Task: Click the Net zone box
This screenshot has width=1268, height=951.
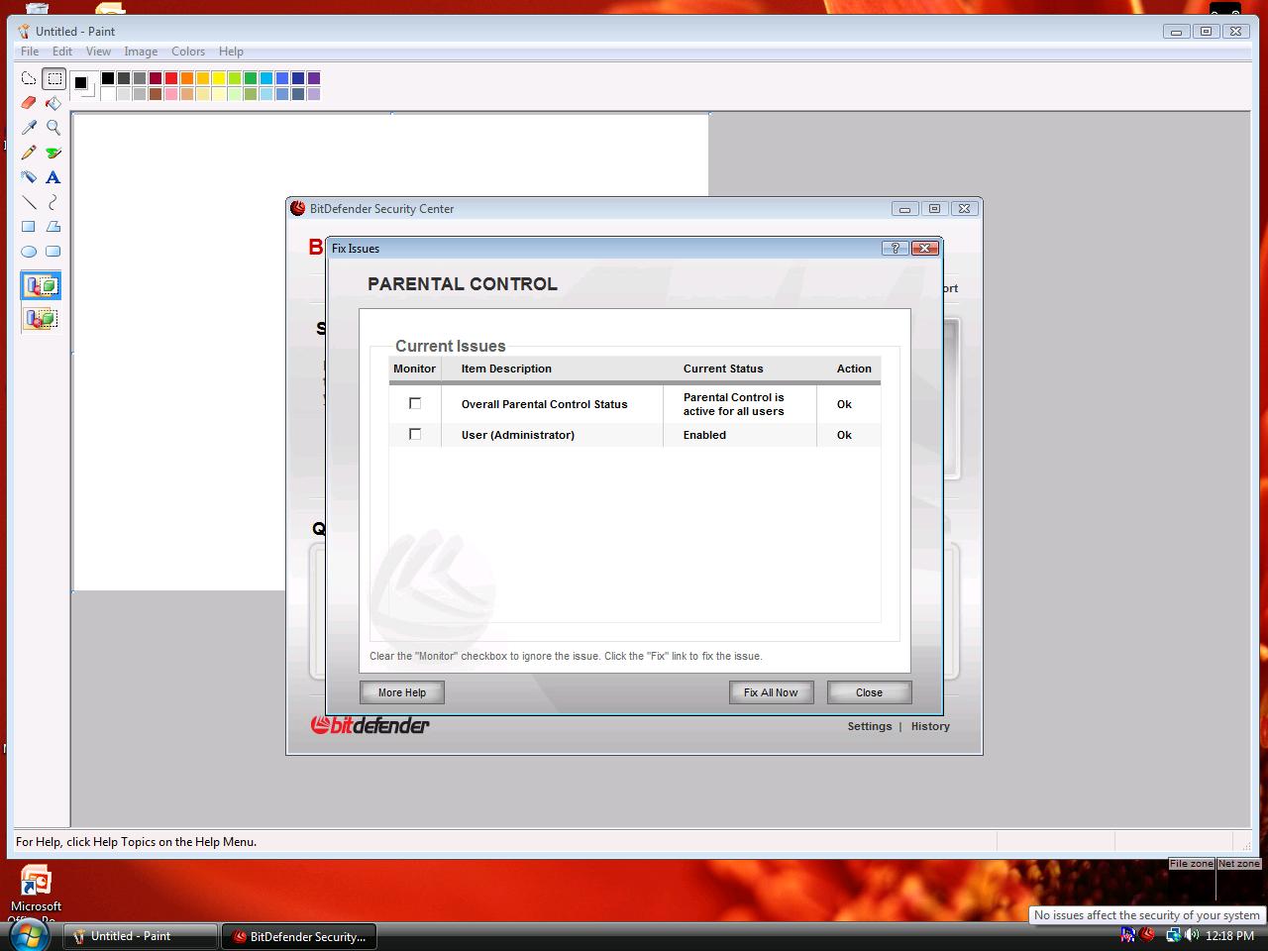Action: tap(1239, 864)
